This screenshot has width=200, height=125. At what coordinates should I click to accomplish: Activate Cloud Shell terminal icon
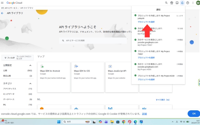pos(177,3)
